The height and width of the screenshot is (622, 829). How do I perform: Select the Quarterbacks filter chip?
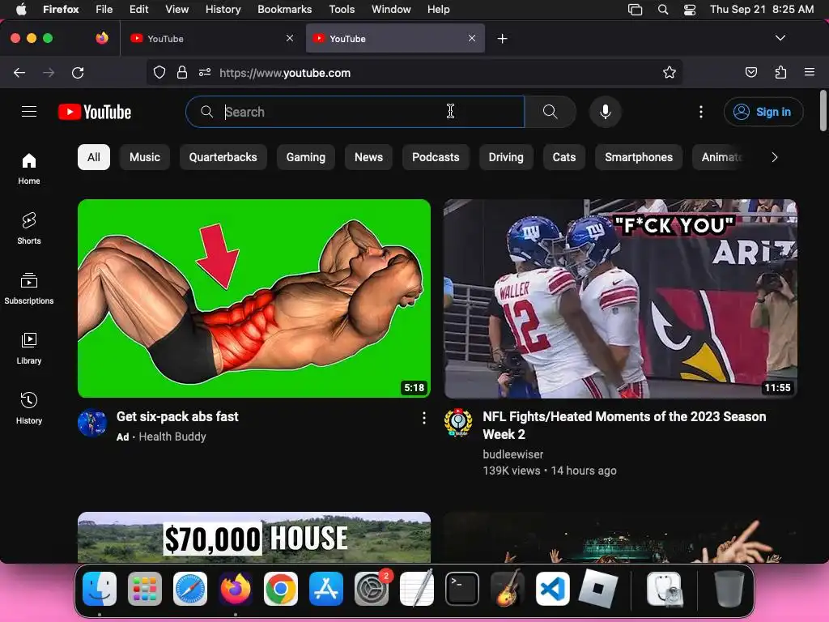click(x=223, y=157)
